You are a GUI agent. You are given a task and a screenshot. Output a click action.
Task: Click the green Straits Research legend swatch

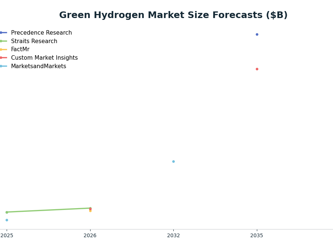pyautogui.click(x=3, y=41)
